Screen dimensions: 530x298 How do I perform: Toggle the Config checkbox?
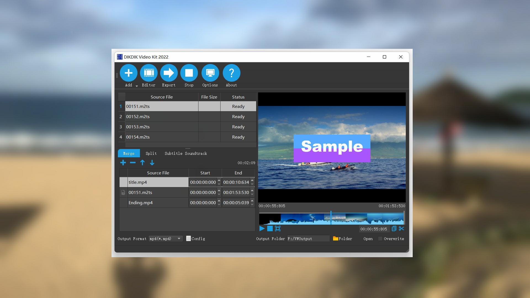(189, 238)
